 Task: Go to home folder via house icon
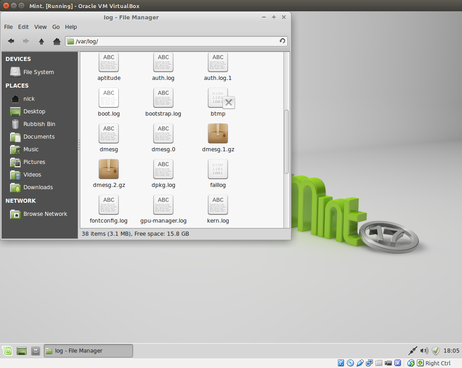coord(56,41)
